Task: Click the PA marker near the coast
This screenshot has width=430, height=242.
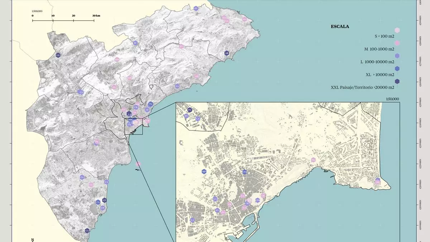Action: coord(150,104)
